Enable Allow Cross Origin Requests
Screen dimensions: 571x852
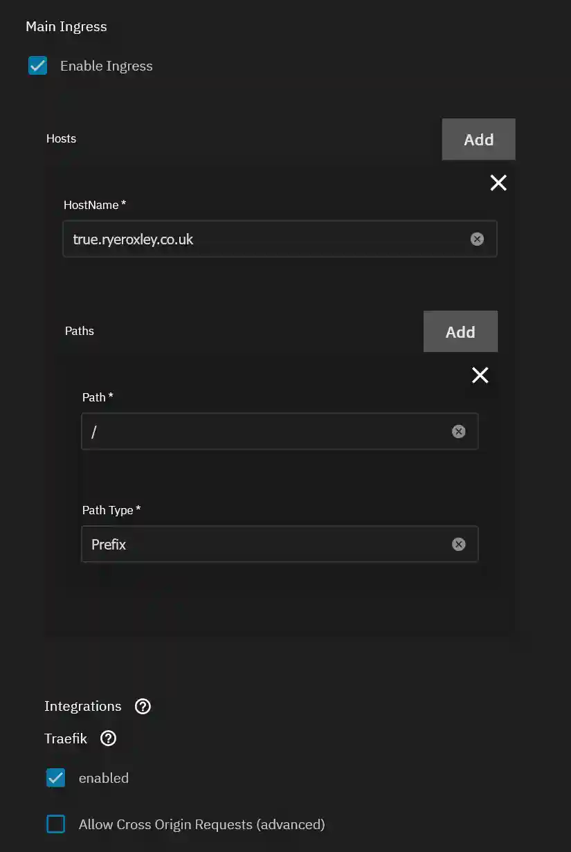point(55,824)
